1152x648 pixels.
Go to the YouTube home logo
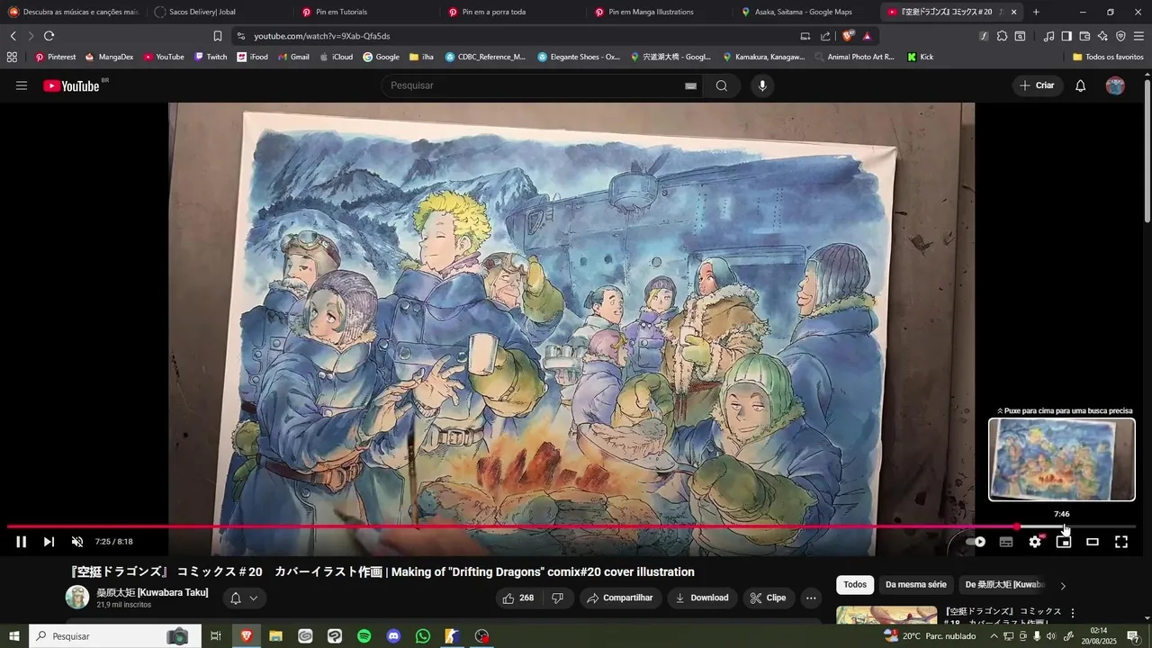(72, 85)
